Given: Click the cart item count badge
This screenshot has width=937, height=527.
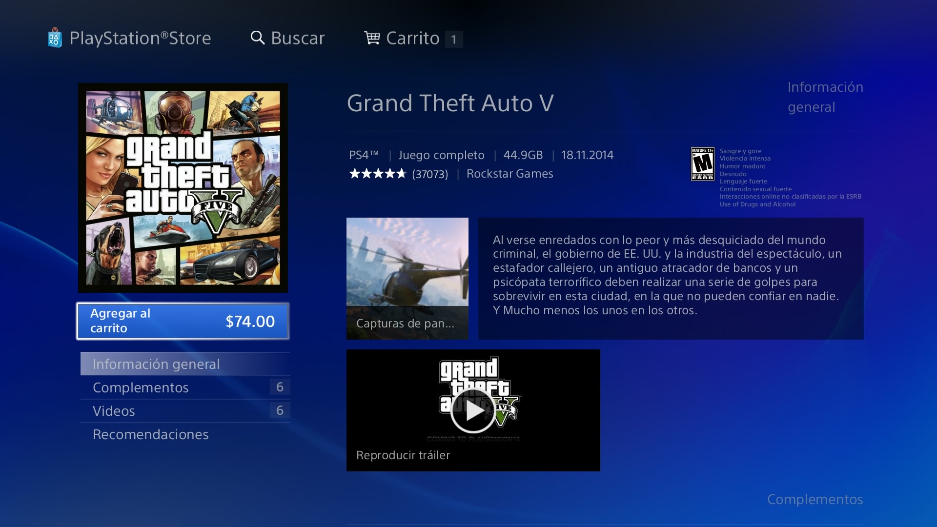Looking at the screenshot, I should click(x=454, y=39).
